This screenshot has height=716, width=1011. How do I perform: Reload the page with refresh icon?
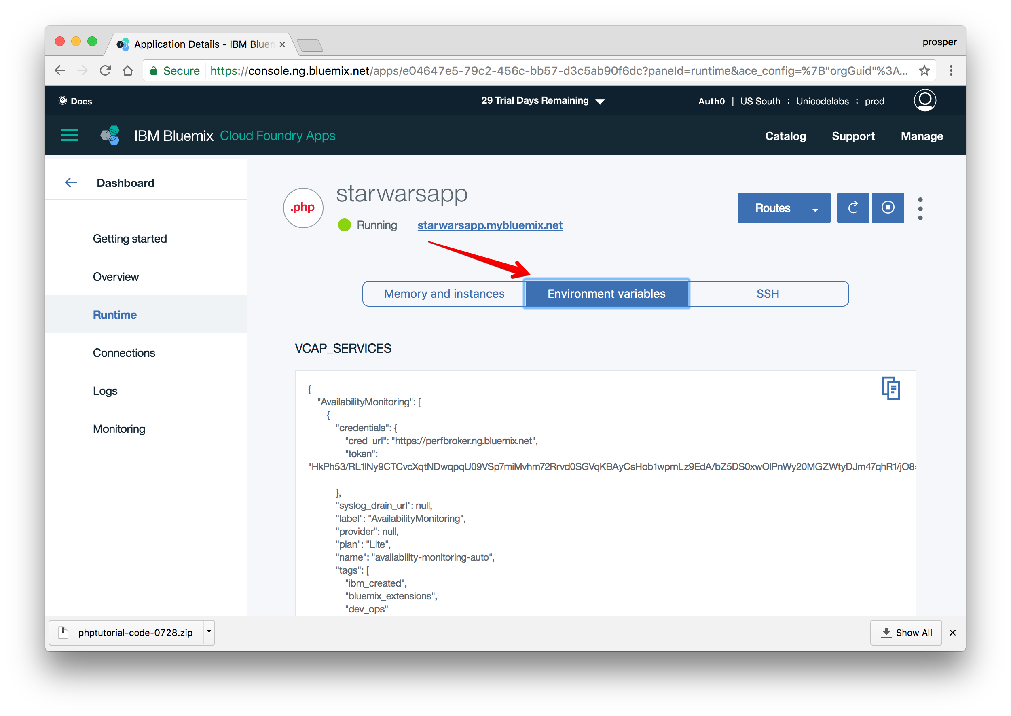pos(105,70)
